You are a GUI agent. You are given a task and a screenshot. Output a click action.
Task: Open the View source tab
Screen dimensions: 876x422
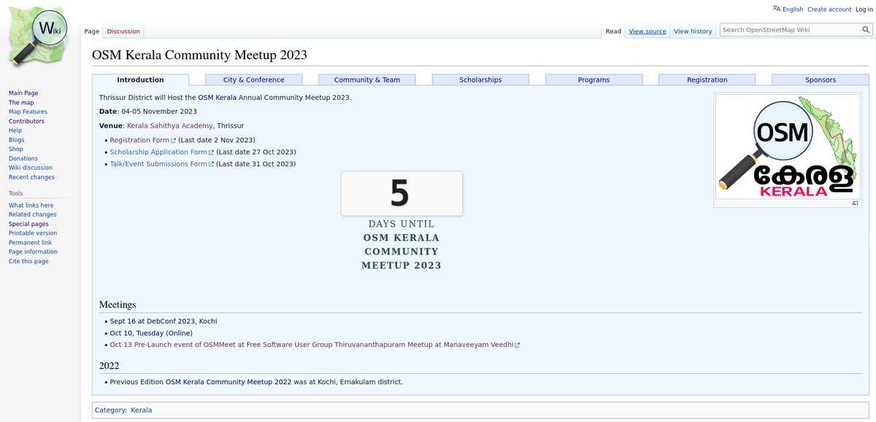click(648, 31)
